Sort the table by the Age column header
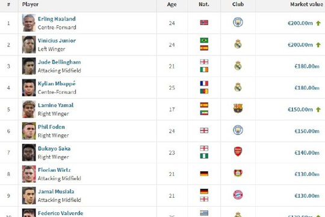This screenshot has width=325, height=217. [x=172, y=5]
